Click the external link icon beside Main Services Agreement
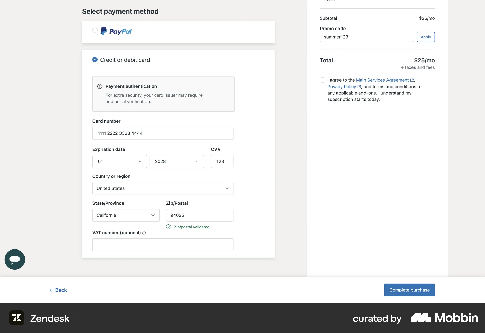485x333 pixels. [x=413, y=80]
